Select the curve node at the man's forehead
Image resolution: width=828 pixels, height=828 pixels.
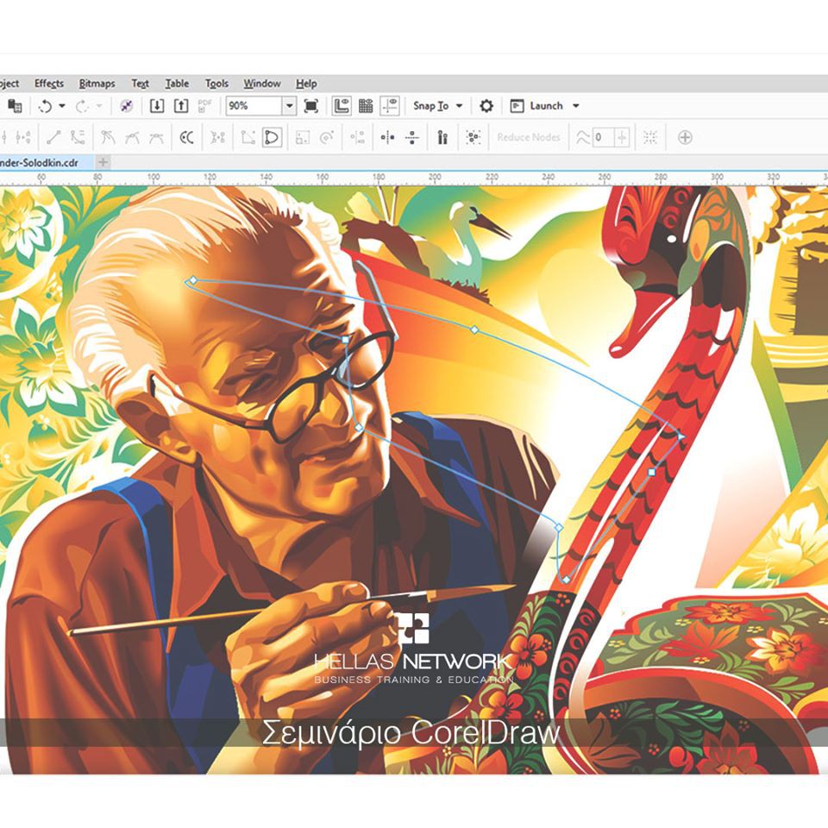(x=193, y=280)
